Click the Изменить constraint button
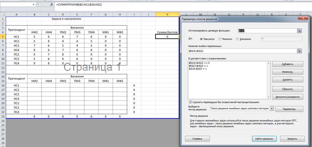Screen dimensions: 312x147 [288, 72]
